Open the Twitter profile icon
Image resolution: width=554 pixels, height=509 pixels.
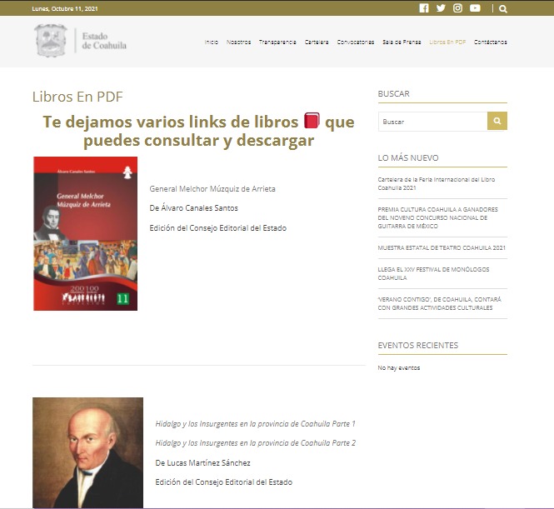coord(441,8)
